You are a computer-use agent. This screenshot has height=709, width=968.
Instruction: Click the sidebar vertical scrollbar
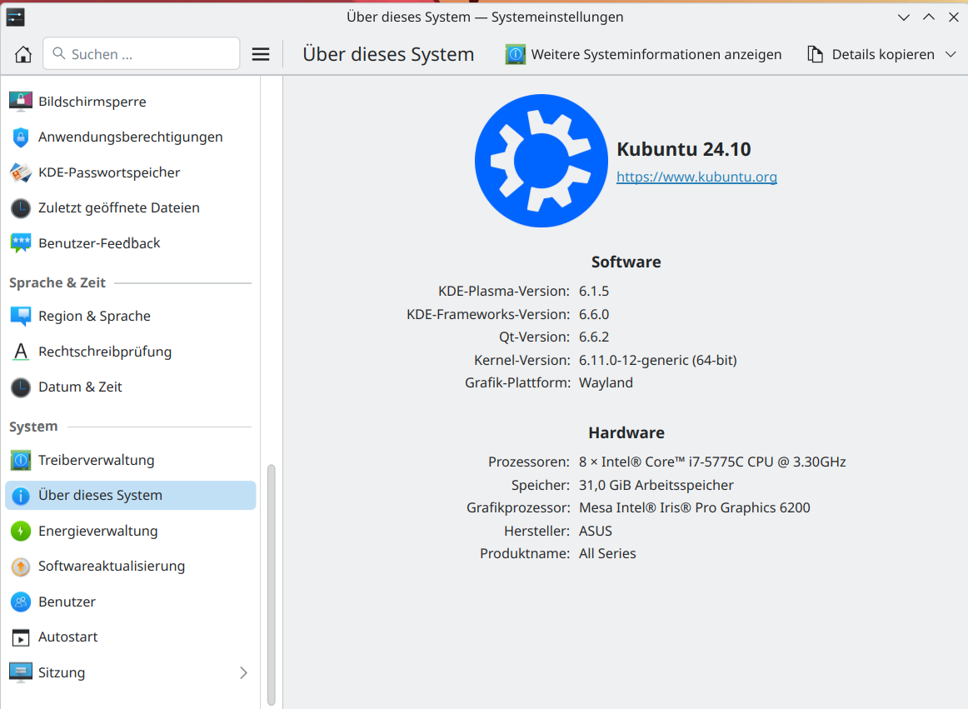[x=271, y=584]
